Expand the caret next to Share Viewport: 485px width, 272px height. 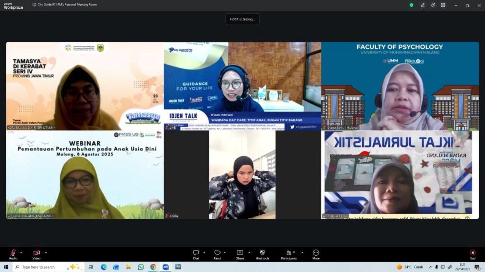coord(249,253)
